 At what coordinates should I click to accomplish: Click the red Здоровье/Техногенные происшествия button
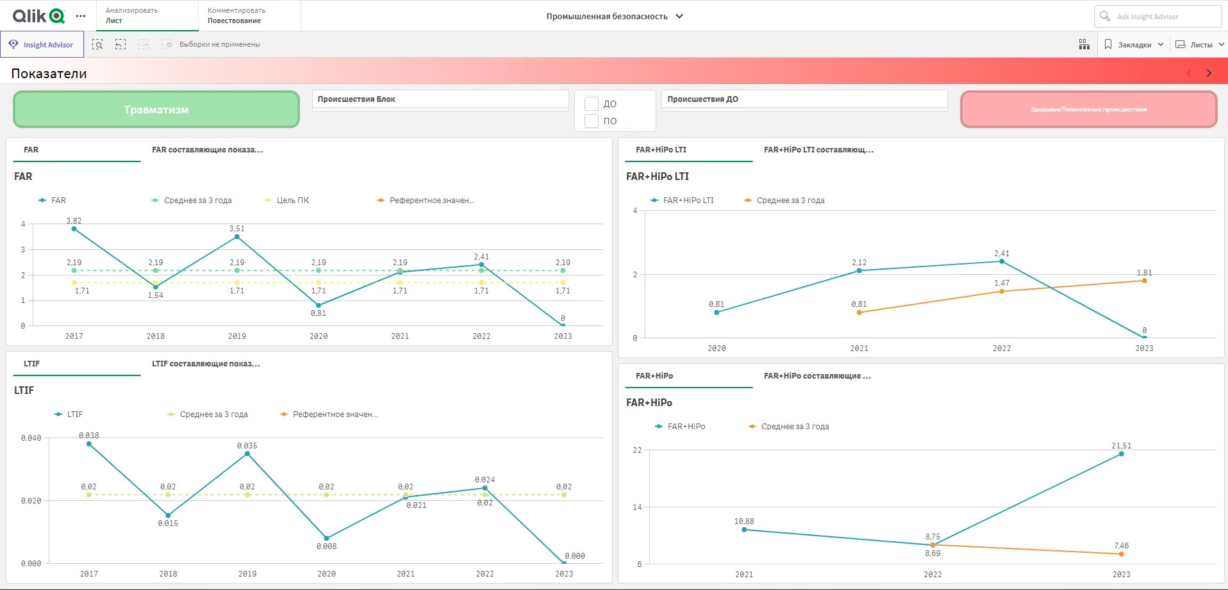click(x=1088, y=110)
